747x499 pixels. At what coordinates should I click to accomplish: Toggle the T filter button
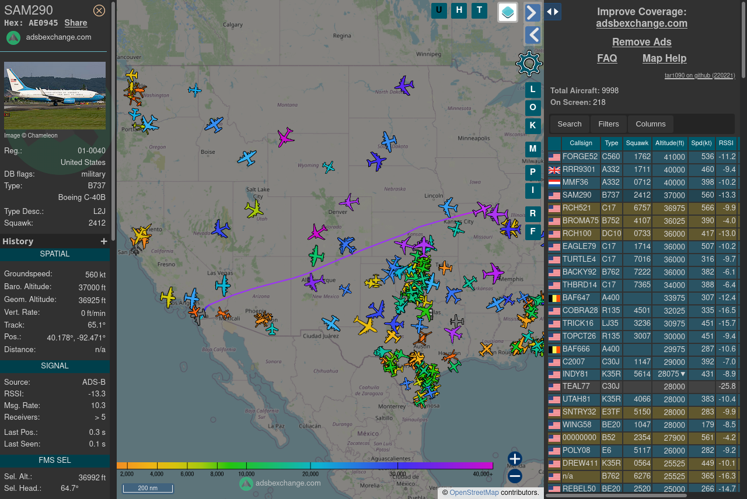coord(479,10)
